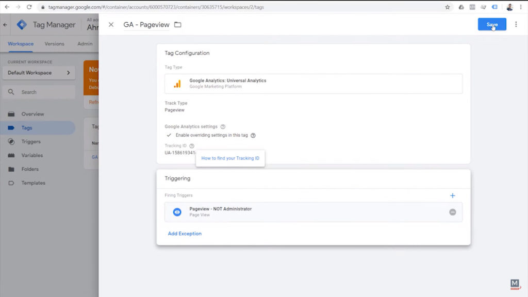Click the folder icon beside tag name
Viewport: 528px width, 297px height.
pos(178,25)
